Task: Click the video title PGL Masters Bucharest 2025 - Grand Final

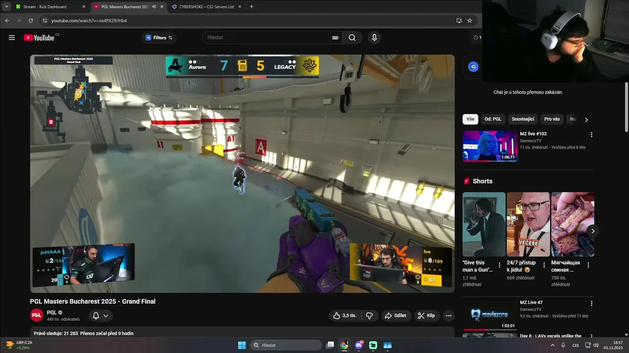Action: [93, 302]
